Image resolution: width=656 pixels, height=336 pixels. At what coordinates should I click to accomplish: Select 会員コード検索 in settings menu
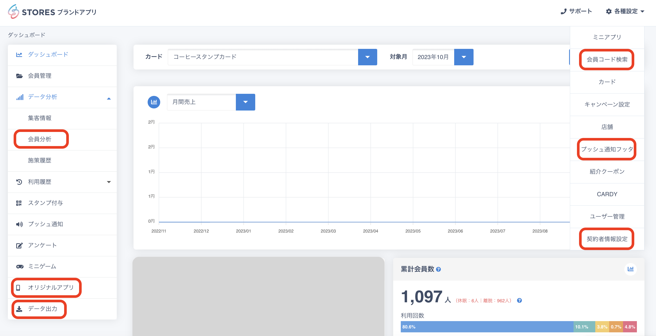coord(607,60)
